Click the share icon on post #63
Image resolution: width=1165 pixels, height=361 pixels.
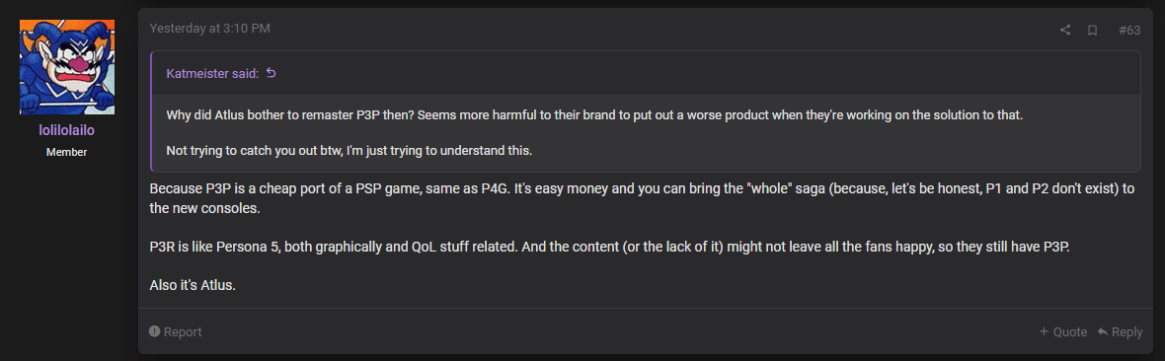point(1064,30)
